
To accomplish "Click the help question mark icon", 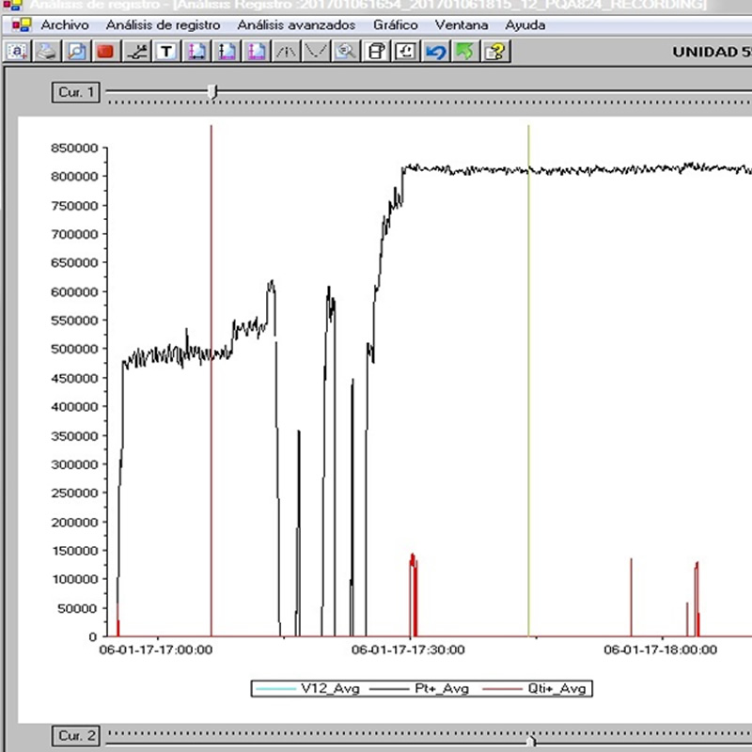I will pyautogui.click(x=495, y=52).
